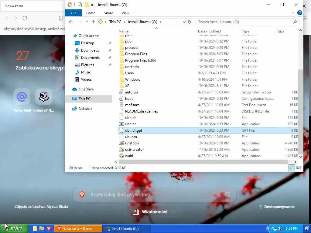
Task: Select Quick access in navigation pane
Action: tap(89, 36)
